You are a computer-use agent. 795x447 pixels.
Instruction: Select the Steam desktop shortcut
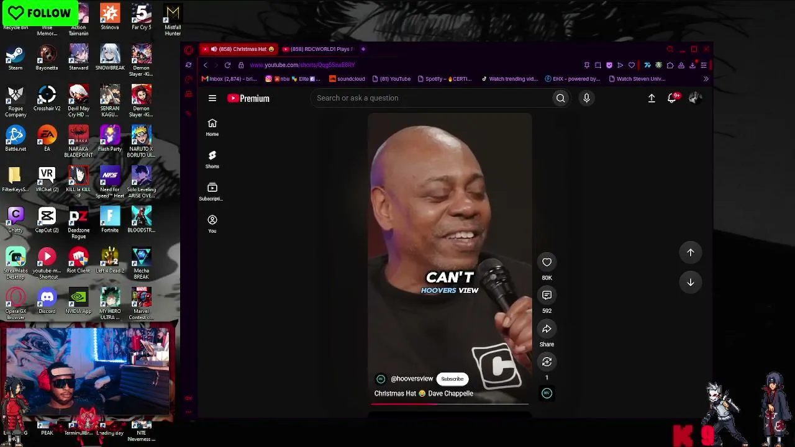coord(16,58)
